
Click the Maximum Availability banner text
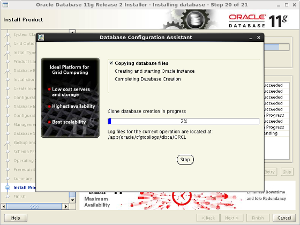point(97,202)
